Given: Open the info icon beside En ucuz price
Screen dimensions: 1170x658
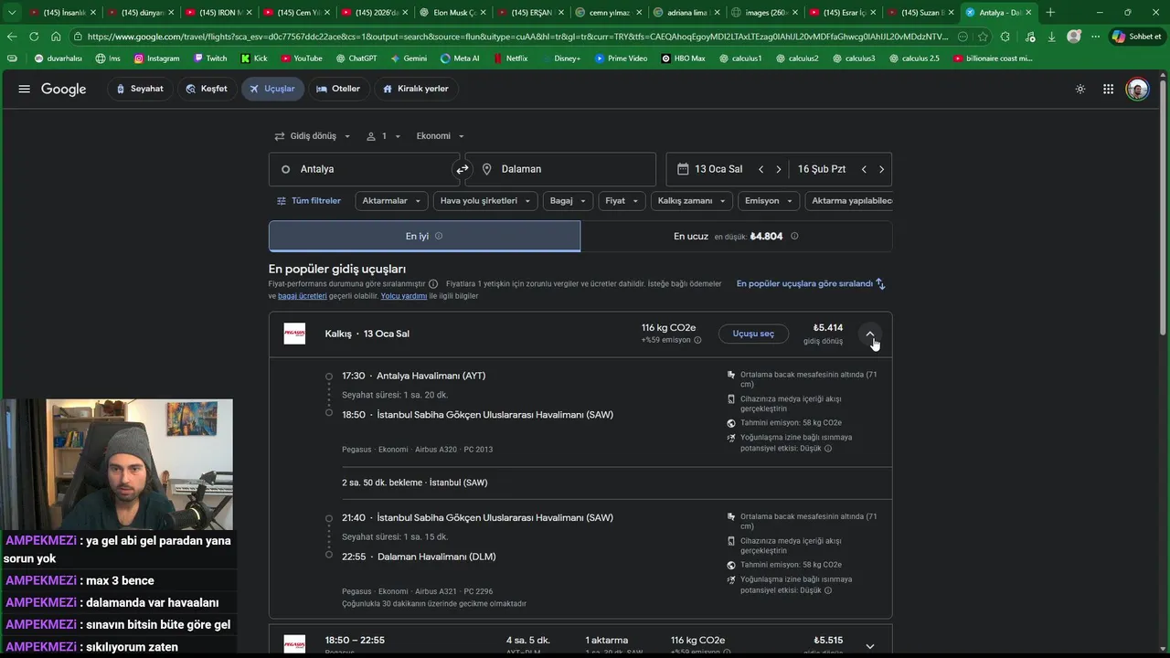Looking at the screenshot, I should pyautogui.click(x=794, y=236).
